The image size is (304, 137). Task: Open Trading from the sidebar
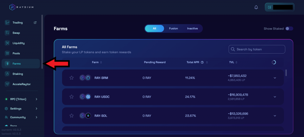[18, 22]
